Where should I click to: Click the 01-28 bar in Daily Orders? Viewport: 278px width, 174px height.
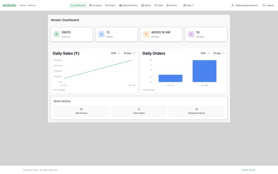pos(205,71)
